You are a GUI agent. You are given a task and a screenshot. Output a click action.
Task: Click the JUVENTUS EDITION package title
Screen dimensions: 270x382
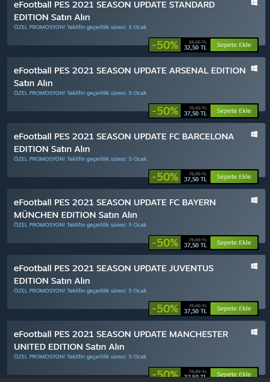point(114,274)
